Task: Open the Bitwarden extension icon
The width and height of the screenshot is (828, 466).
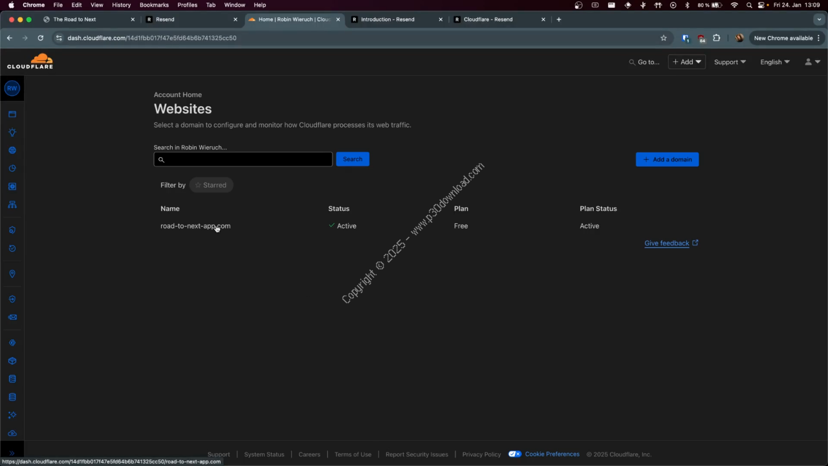Action: pyautogui.click(x=686, y=38)
